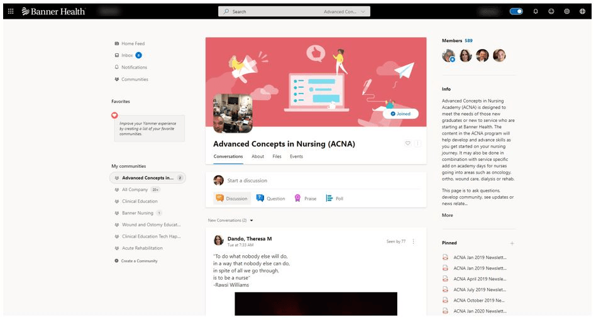This screenshot has width=596, height=320.
Task: Click PDF icon of ACNA October 2019 item
Action: point(445,300)
